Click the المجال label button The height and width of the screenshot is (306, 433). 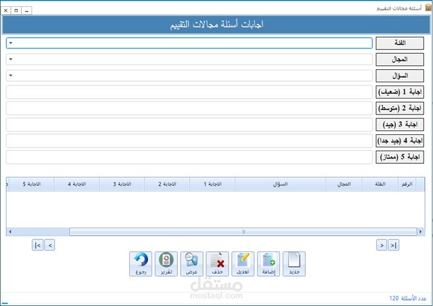[399, 59]
